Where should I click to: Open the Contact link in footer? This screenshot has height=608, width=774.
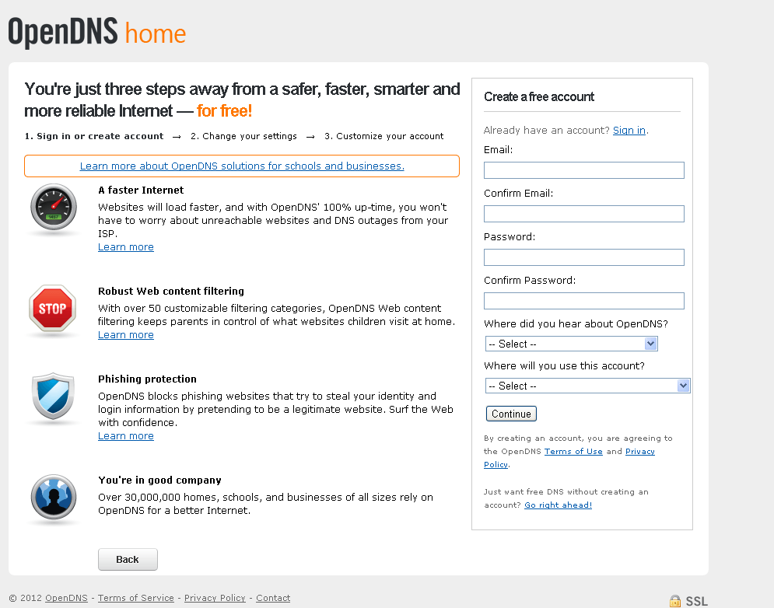tap(273, 598)
